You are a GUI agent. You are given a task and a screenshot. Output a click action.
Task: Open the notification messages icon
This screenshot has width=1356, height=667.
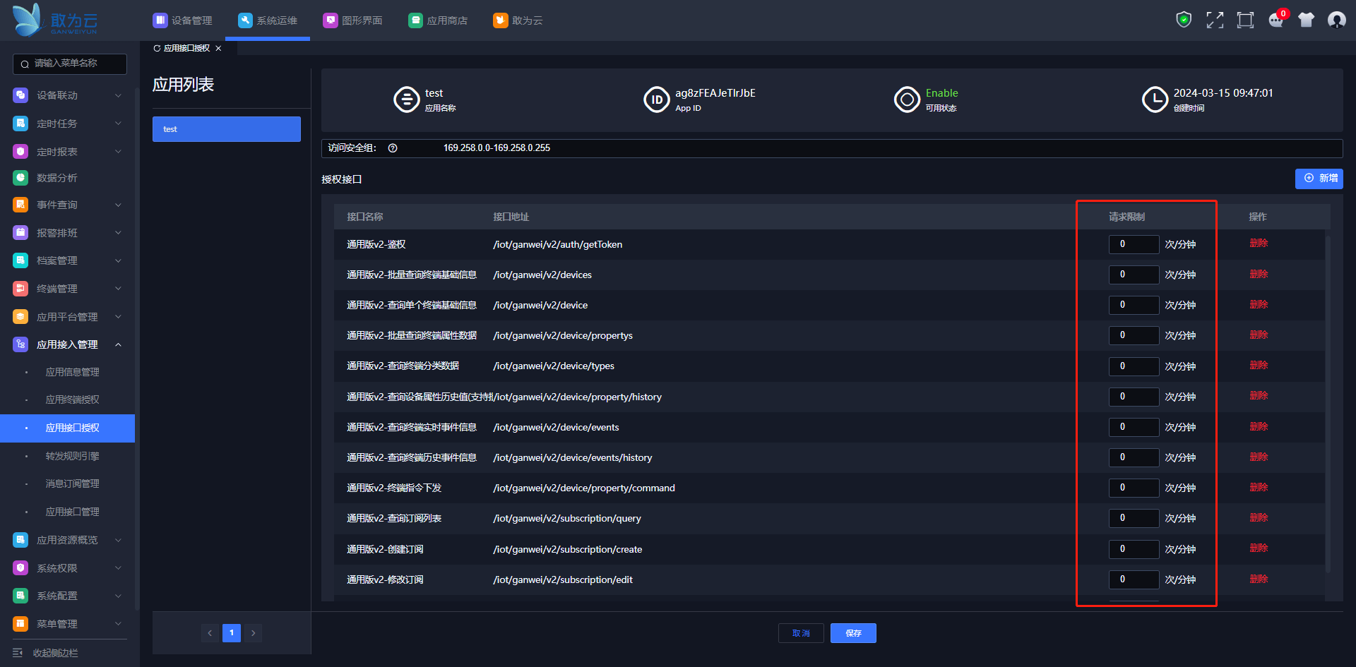tap(1275, 20)
